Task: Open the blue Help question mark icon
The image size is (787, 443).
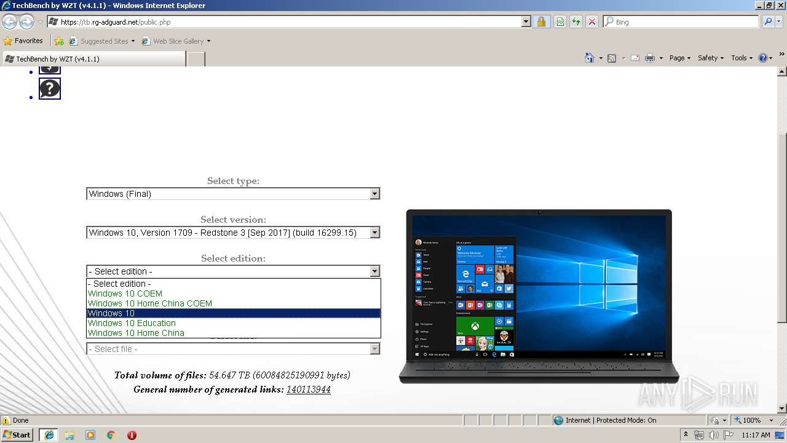Action: pyautogui.click(x=762, y=58)
